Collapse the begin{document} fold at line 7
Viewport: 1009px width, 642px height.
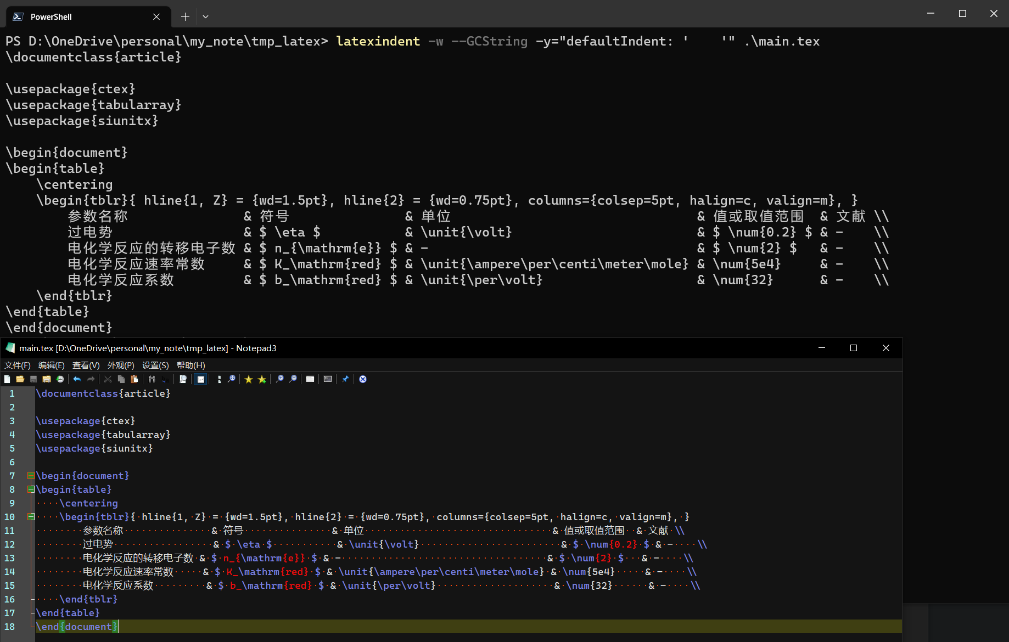coord(31,476)
